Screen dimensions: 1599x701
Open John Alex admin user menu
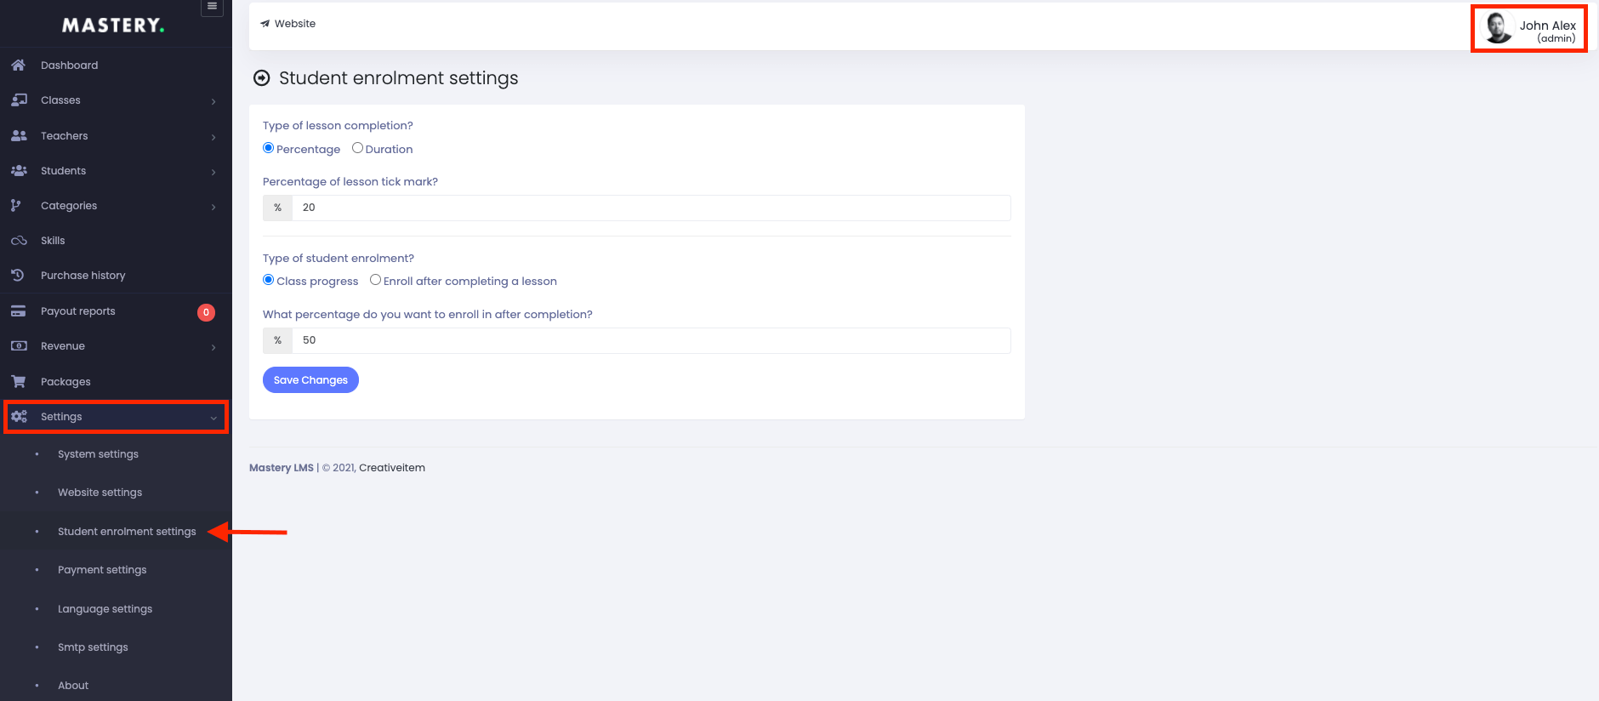point(1529,28)
